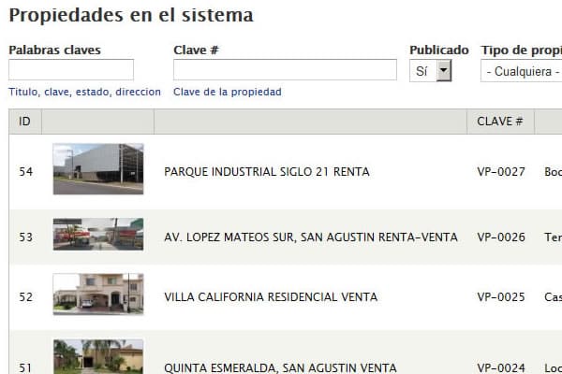
Task: Click the CLAVE # column header
Action: tap(500, 122)
